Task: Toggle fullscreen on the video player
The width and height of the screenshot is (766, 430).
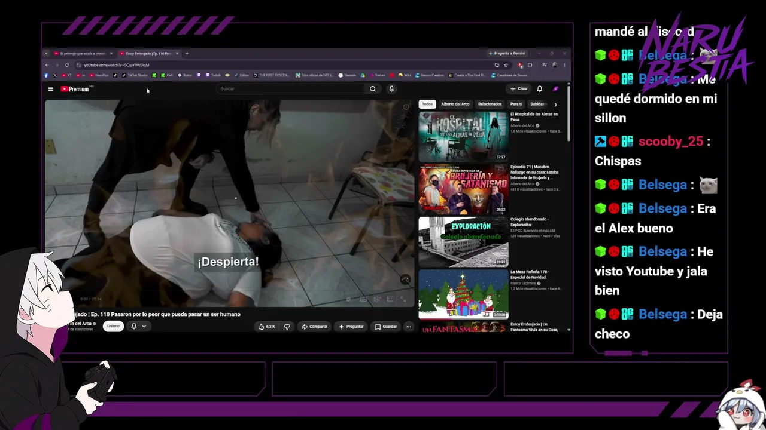Action: [403, 299]
